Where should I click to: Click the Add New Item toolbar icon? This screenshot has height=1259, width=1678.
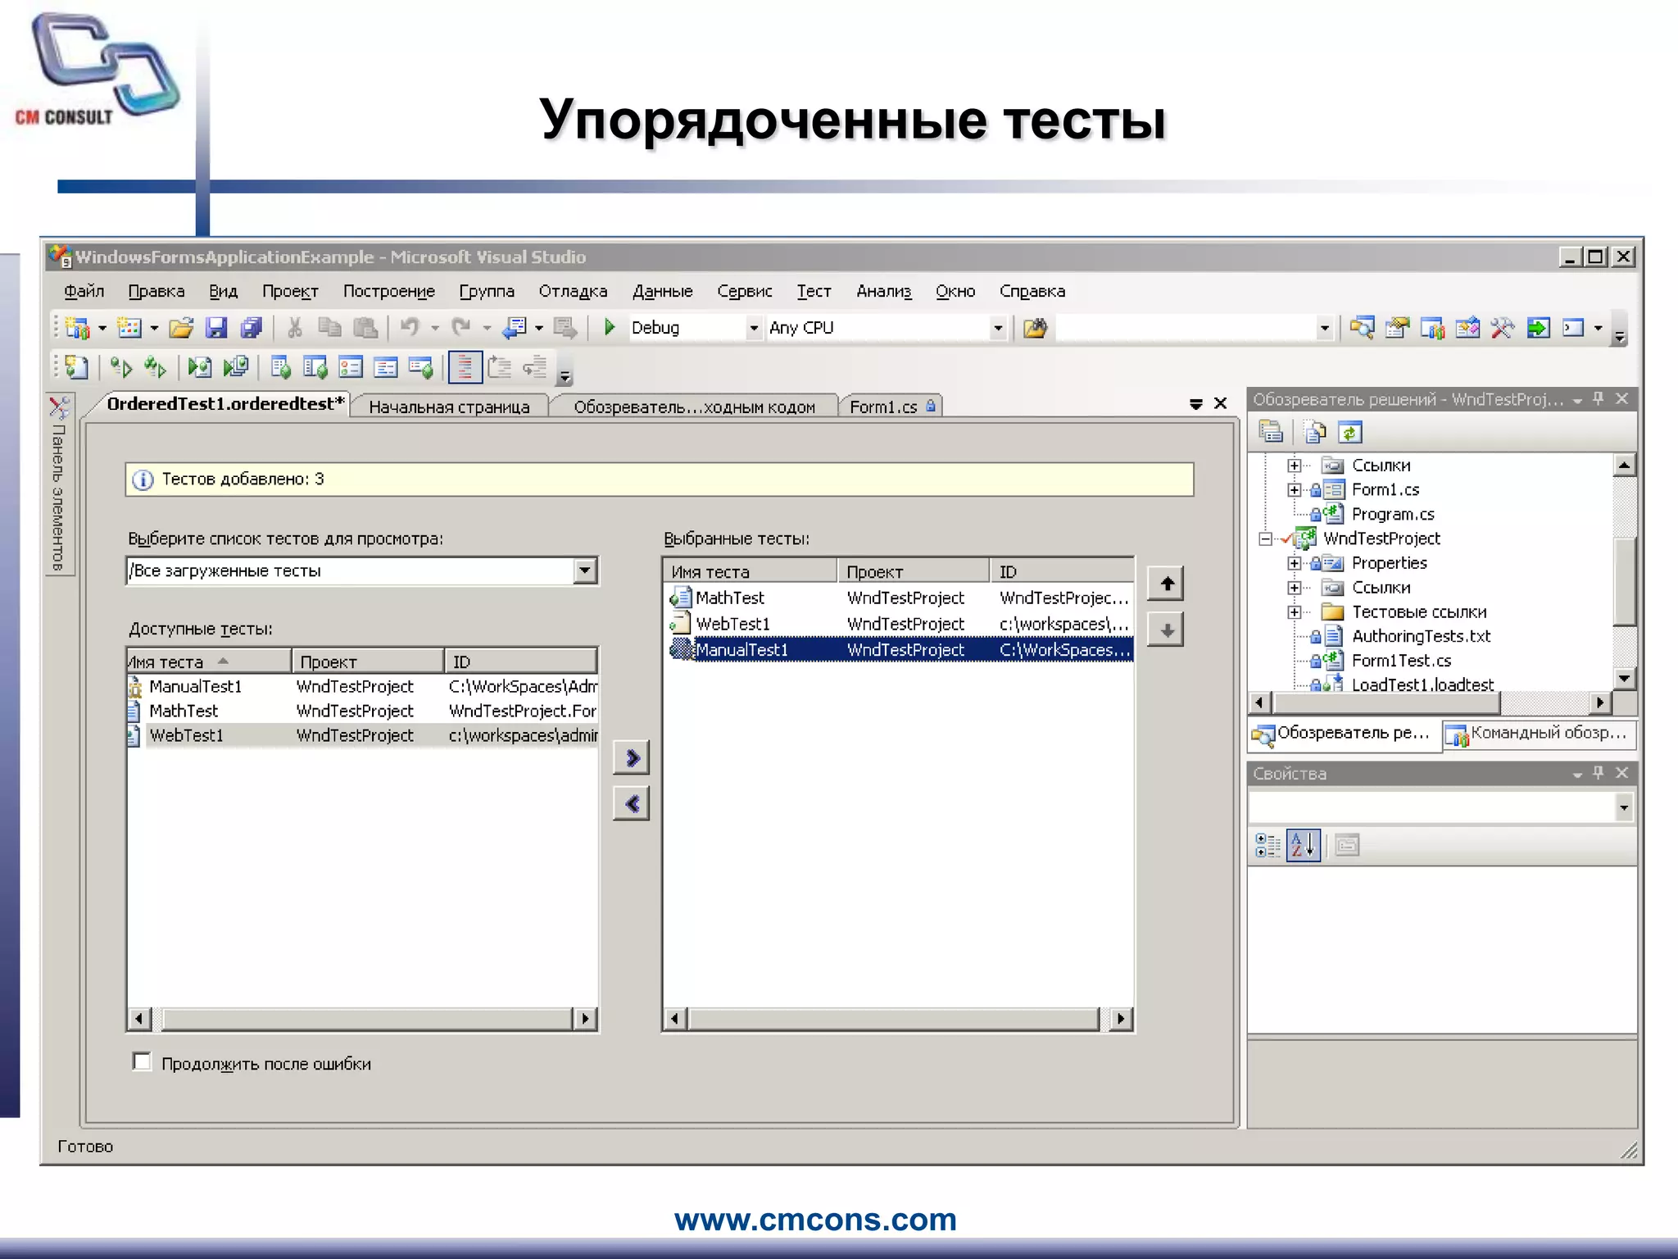129,328
